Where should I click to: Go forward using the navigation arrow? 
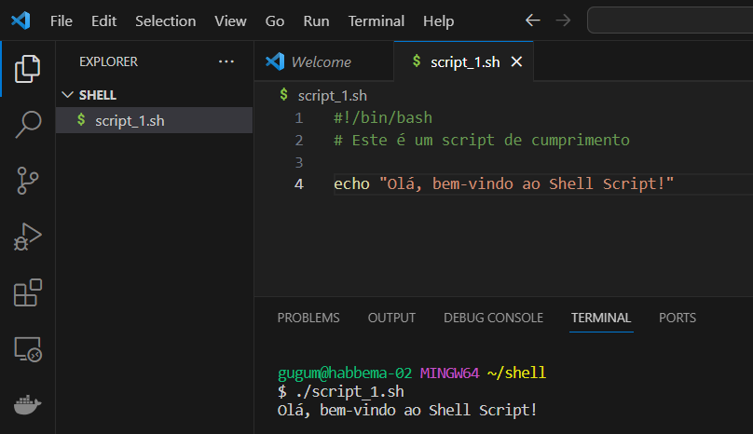pos(562,20)
